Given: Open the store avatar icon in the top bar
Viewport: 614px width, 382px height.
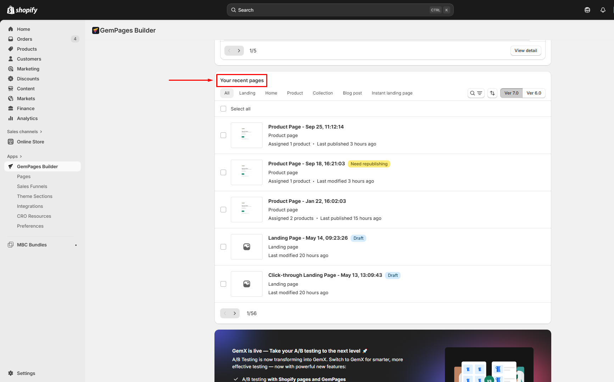Looking at the screenshot, I should (x=587, y=10).
